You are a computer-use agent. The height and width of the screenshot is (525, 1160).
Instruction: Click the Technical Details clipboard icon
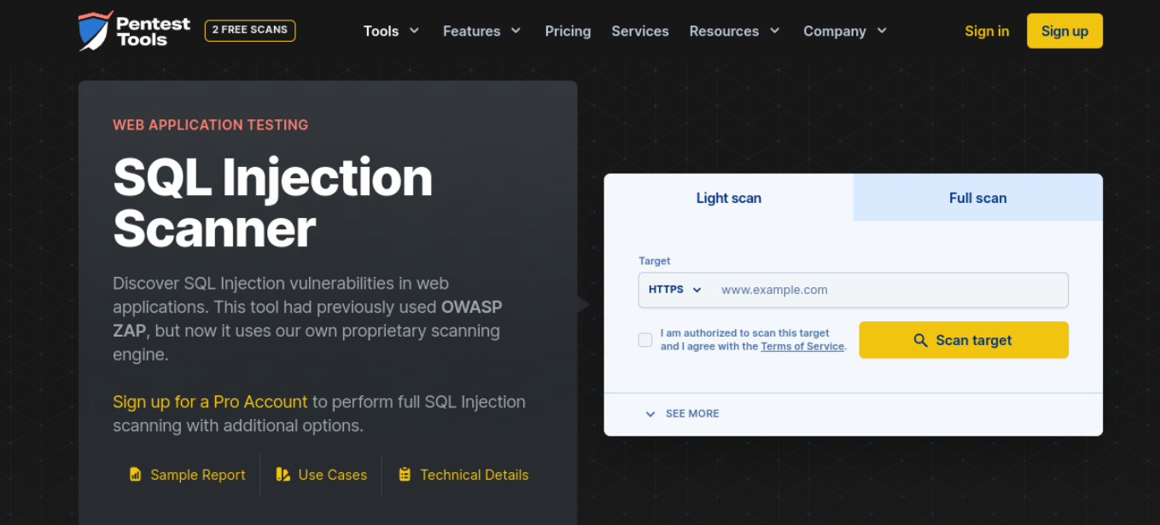(405, 475)
